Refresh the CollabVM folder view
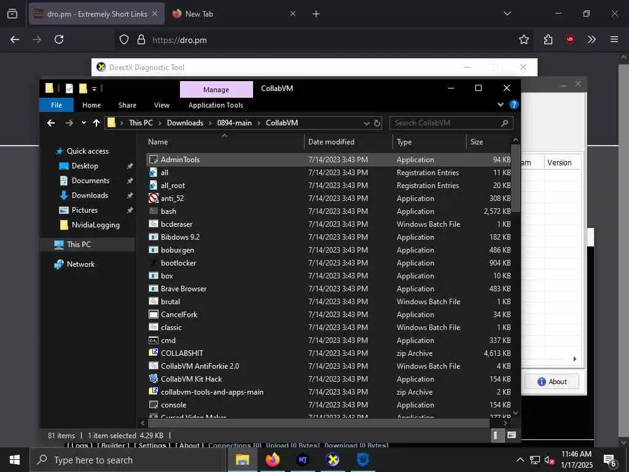629x472 pixels. point(377,123)
